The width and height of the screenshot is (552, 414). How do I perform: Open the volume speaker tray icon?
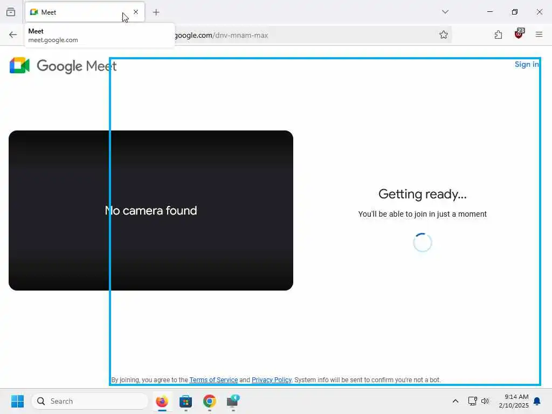pos(485,401)
